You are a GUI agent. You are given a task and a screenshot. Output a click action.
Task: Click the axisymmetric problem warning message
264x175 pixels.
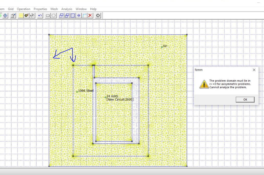point(230,84)
